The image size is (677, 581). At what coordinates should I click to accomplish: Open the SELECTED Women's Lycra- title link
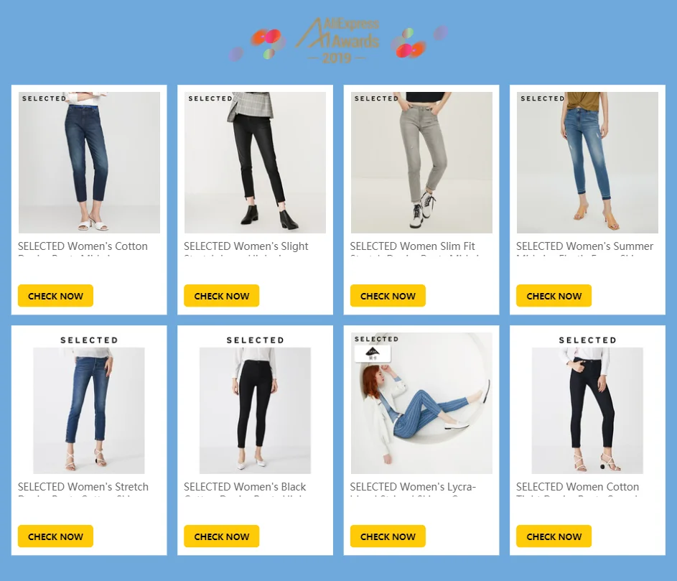413,487
